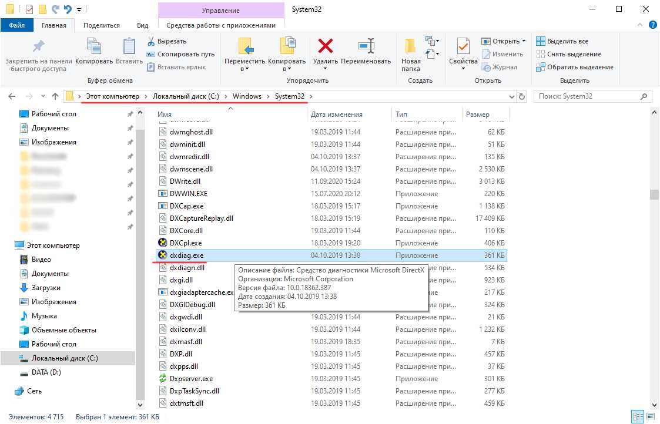Click the Переименовать rename icon
Screen dimensions: 660x424
coord(366,46)
